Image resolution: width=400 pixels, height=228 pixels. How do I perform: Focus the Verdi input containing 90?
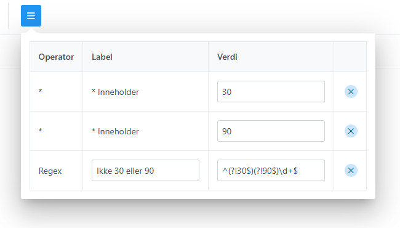(x=271, y=131)
